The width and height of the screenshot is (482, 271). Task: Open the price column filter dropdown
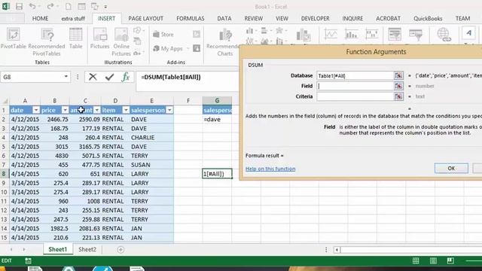point(65,110)
